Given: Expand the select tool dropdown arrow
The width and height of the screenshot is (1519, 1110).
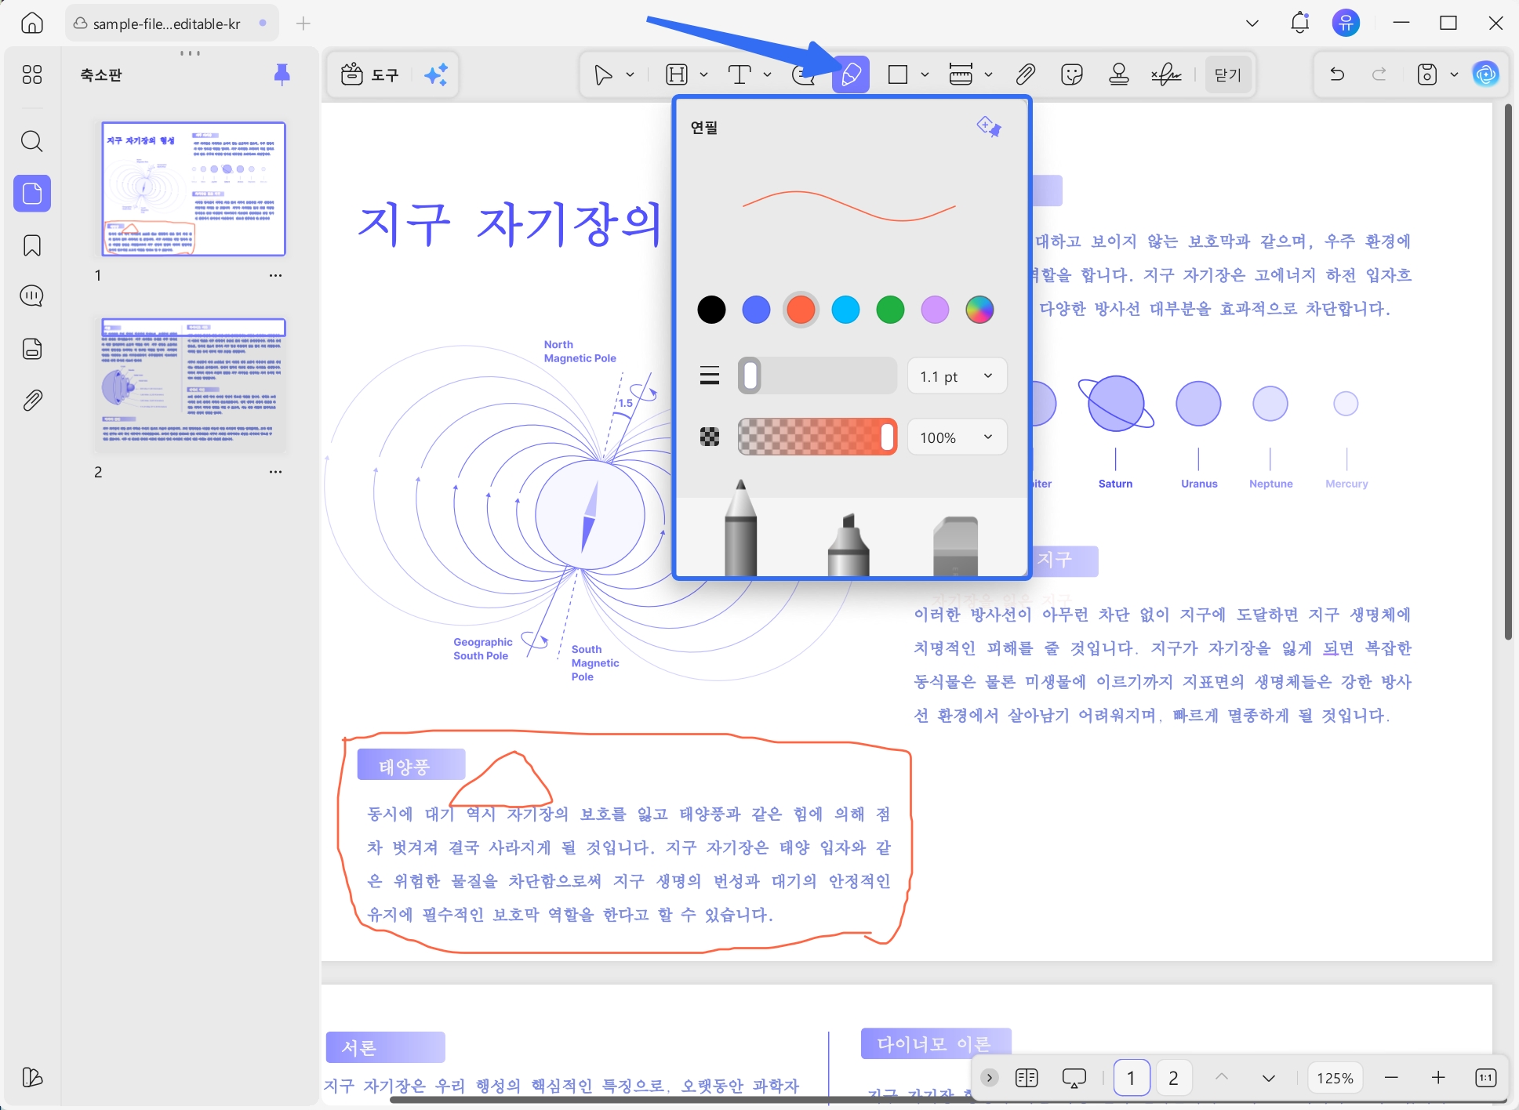Looking at the screenshot, I should 630,74.
